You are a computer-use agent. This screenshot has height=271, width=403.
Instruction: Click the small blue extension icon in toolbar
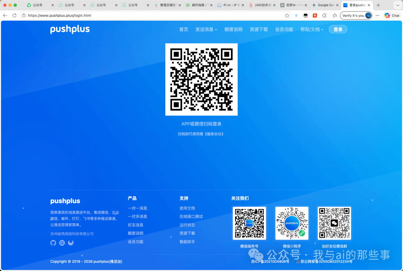tap(296, 16)
